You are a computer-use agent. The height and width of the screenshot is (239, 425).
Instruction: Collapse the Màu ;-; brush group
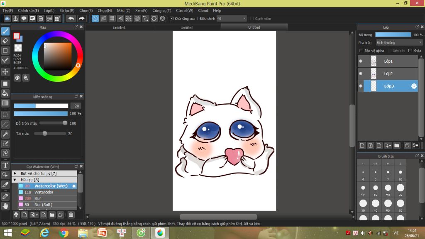click(x=15, y=180)
